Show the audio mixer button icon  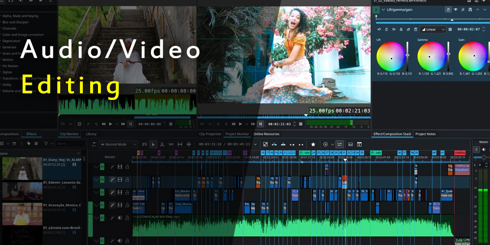(340, 145)
